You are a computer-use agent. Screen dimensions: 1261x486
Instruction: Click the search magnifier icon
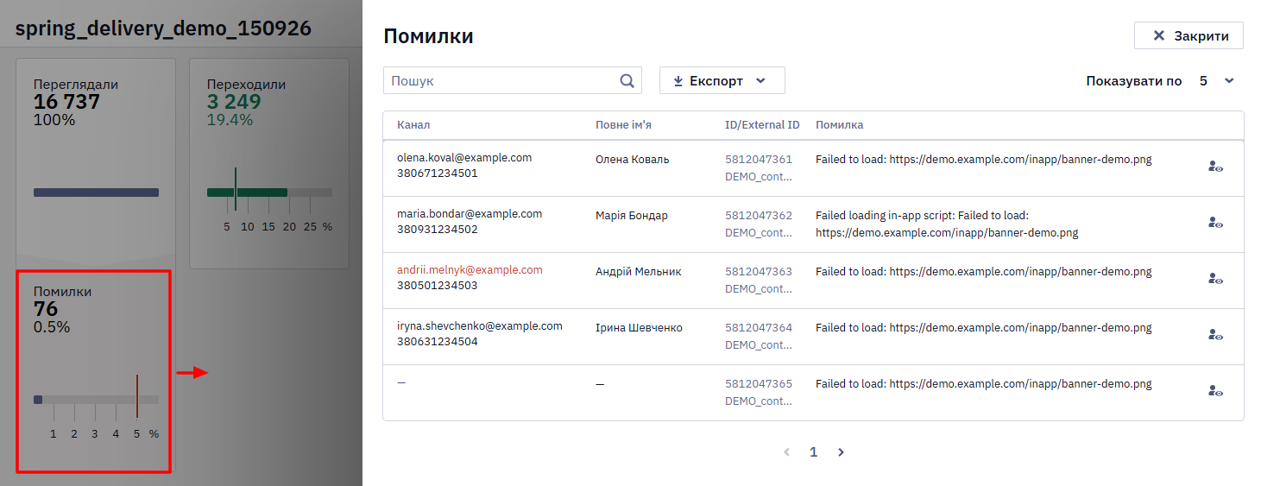(x=627, y=80)
